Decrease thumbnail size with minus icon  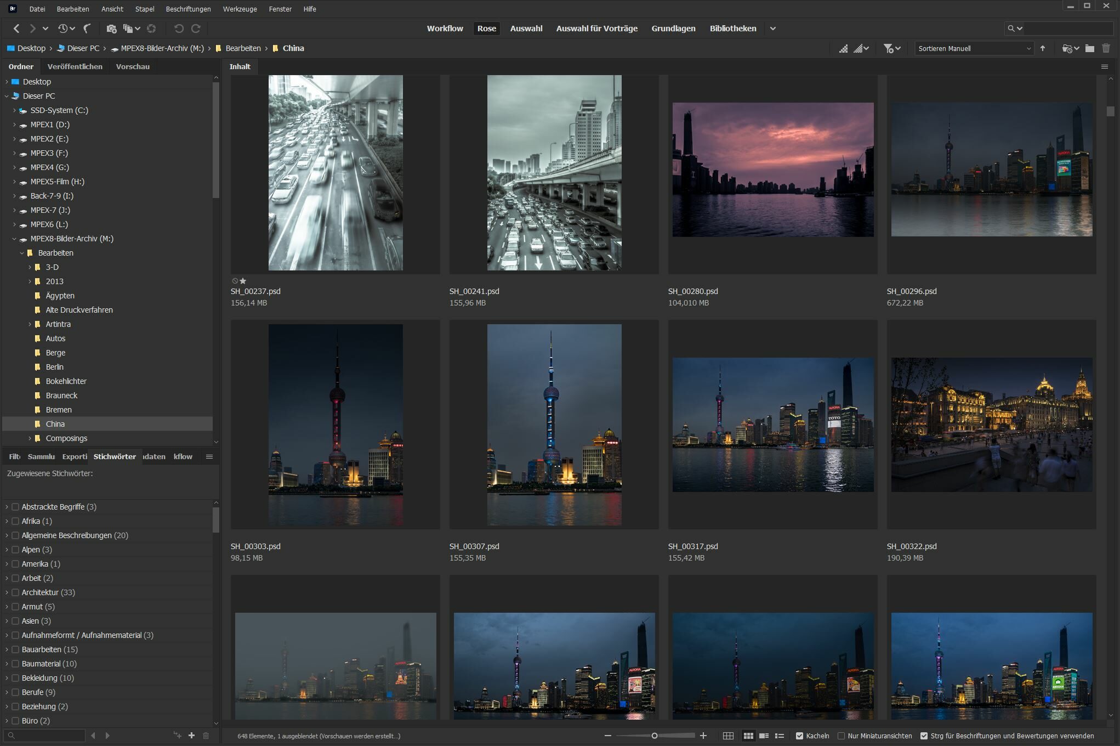[607, 736]
